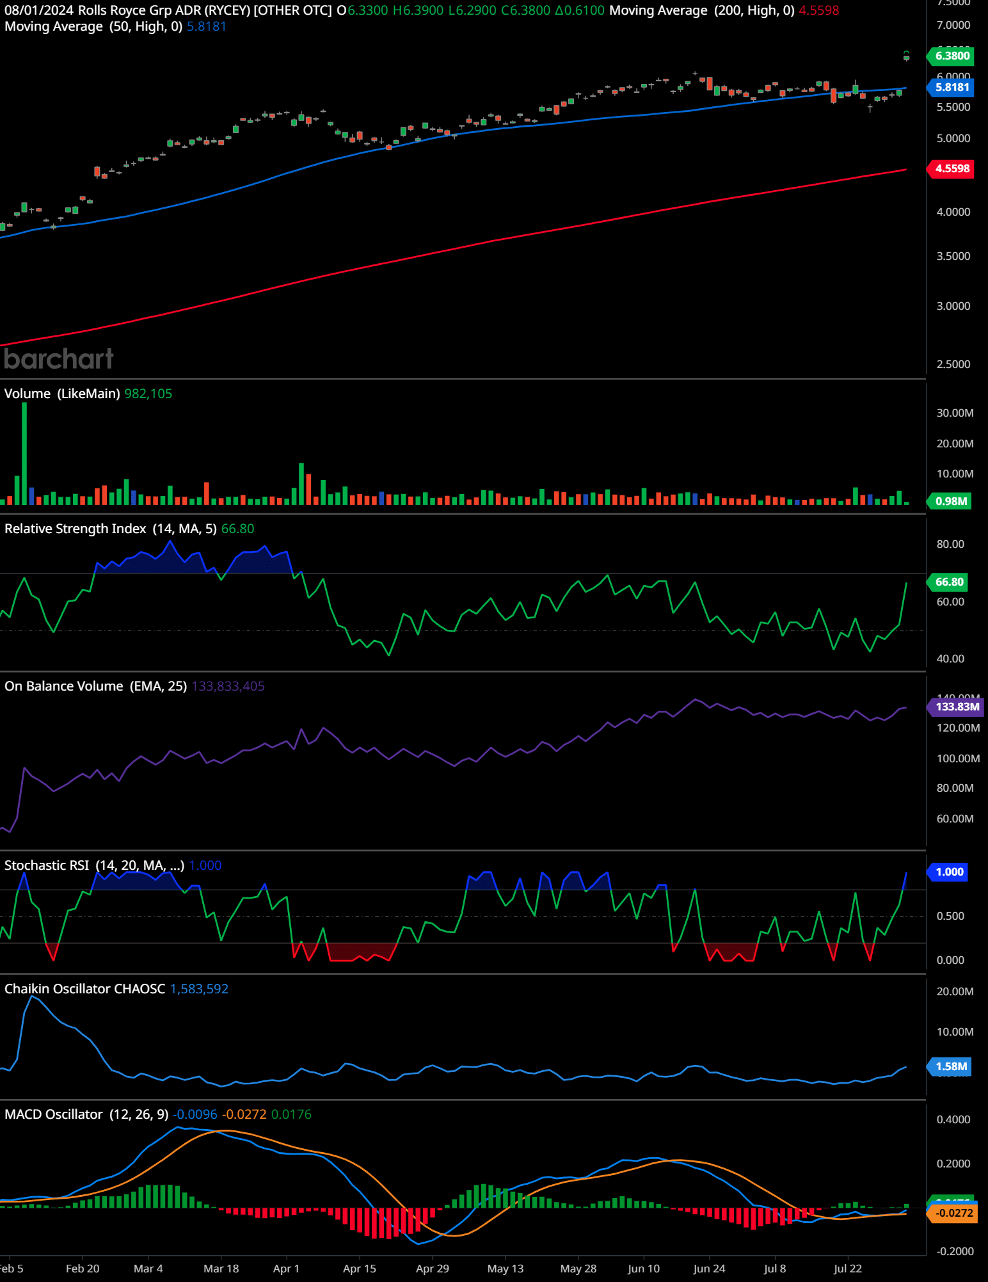Click the 0.000 Stochastic RSI axis label
Image resolution: width=988 pixels, height=1282 pixels.
950,960
